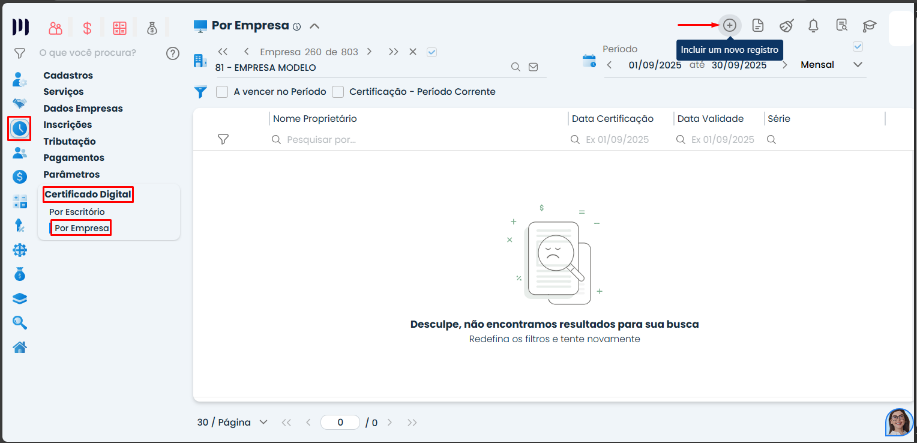This screenshot has height=443, width=917.
Task: Click the company search magnifier icon
Action: click(x=516, y=67)
